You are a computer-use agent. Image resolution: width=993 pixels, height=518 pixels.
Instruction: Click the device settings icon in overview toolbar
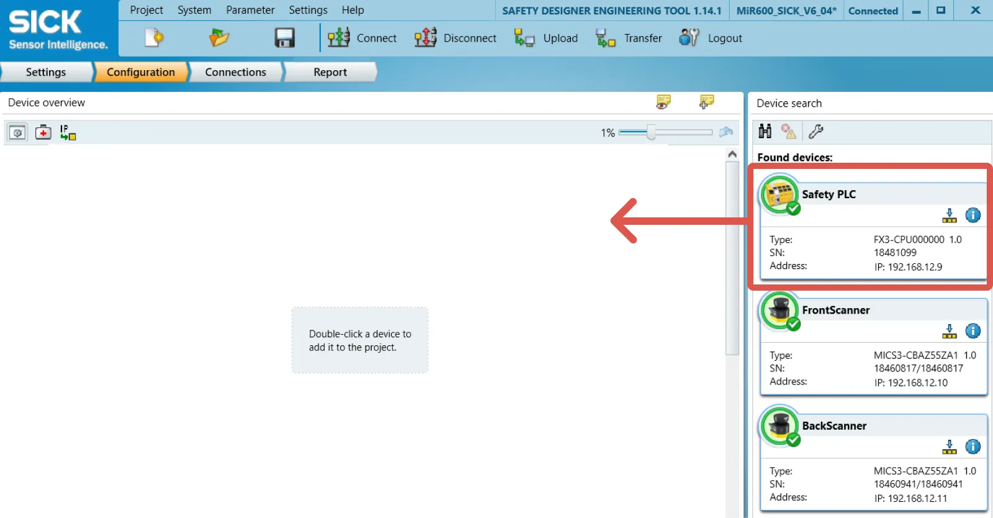click(x=17, y=132)
